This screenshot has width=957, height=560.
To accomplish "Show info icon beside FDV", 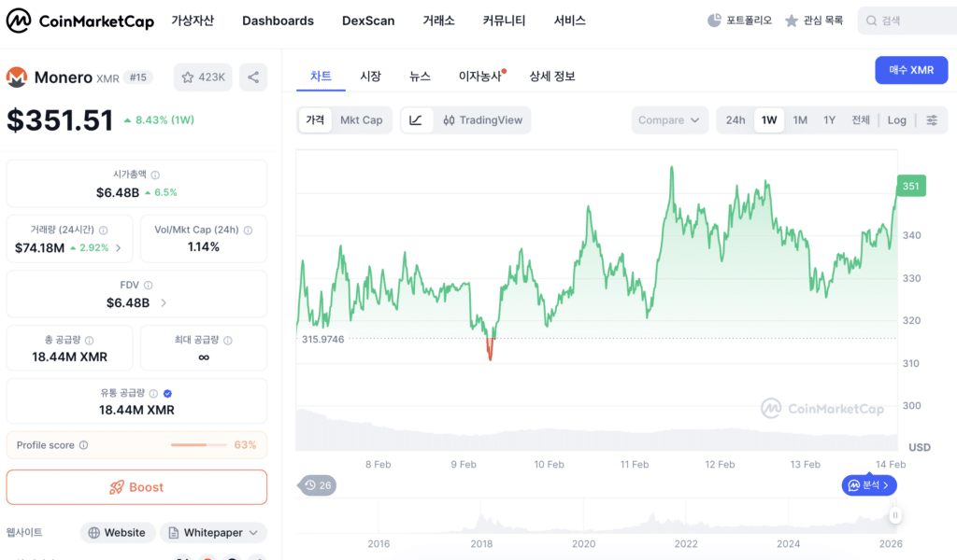I will point(149,286).
